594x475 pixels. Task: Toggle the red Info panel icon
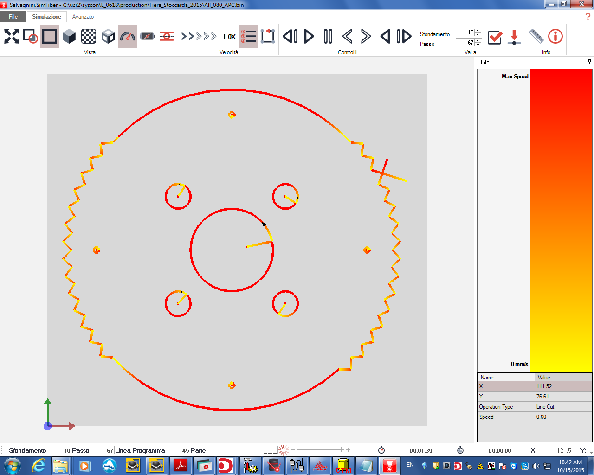point(555,36)
